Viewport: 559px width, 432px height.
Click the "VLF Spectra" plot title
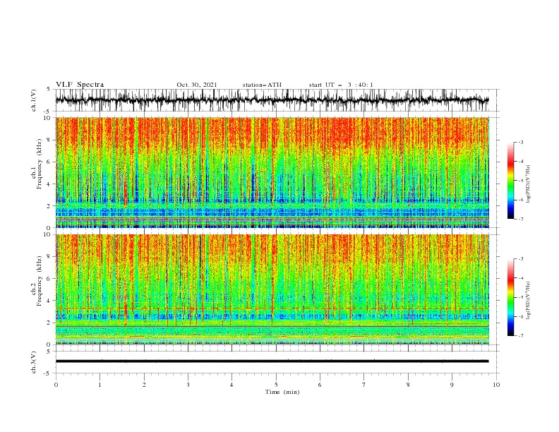click(80, 85)
